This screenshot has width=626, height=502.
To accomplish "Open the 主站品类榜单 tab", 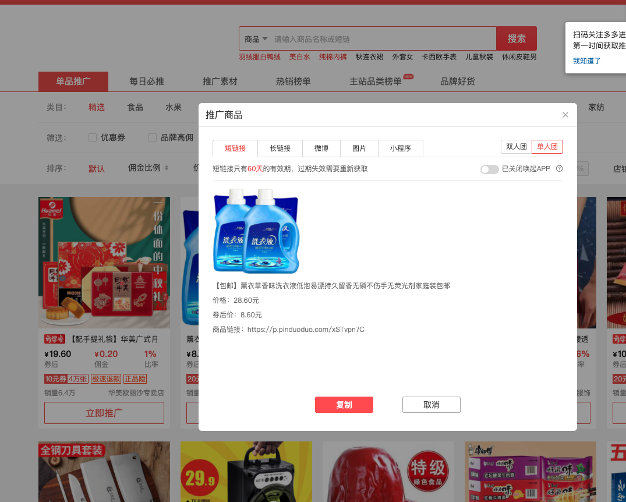I will coord(376,82).
